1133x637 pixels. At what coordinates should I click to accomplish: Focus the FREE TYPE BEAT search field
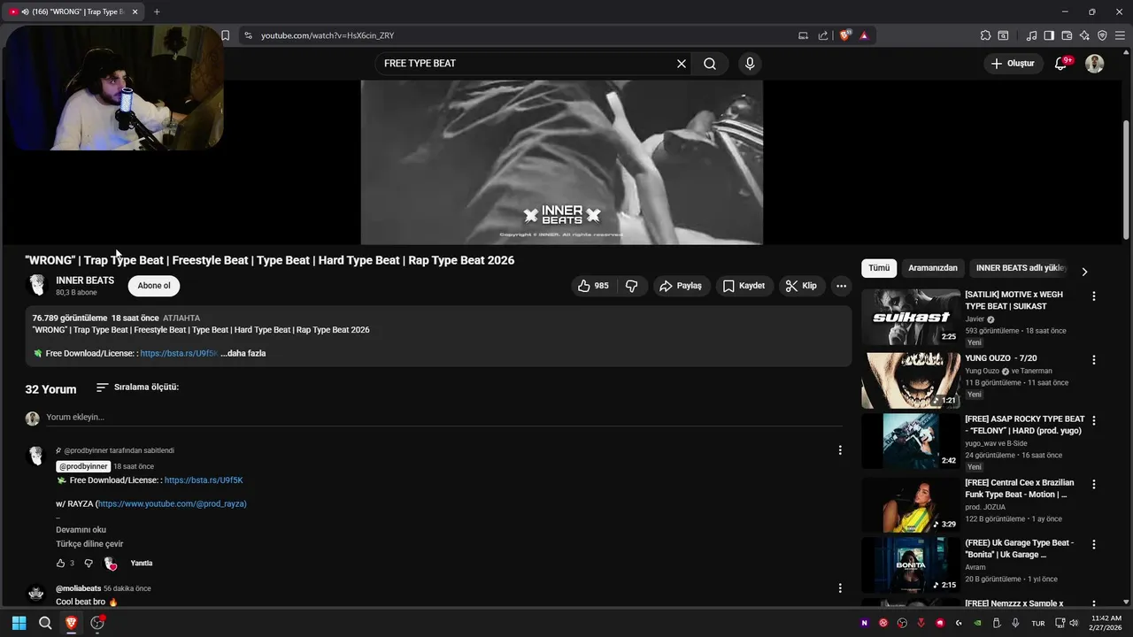tap(527, 64)
